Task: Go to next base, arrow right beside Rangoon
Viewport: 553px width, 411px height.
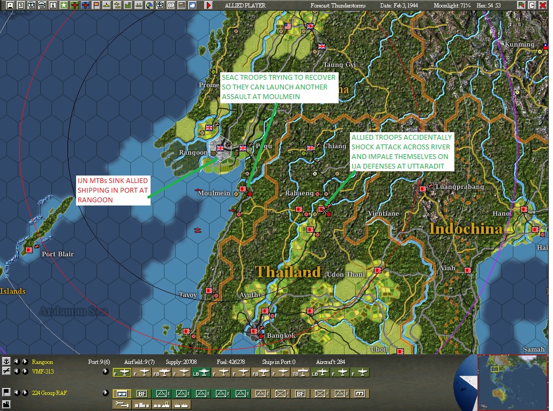Action: point(25,362)
